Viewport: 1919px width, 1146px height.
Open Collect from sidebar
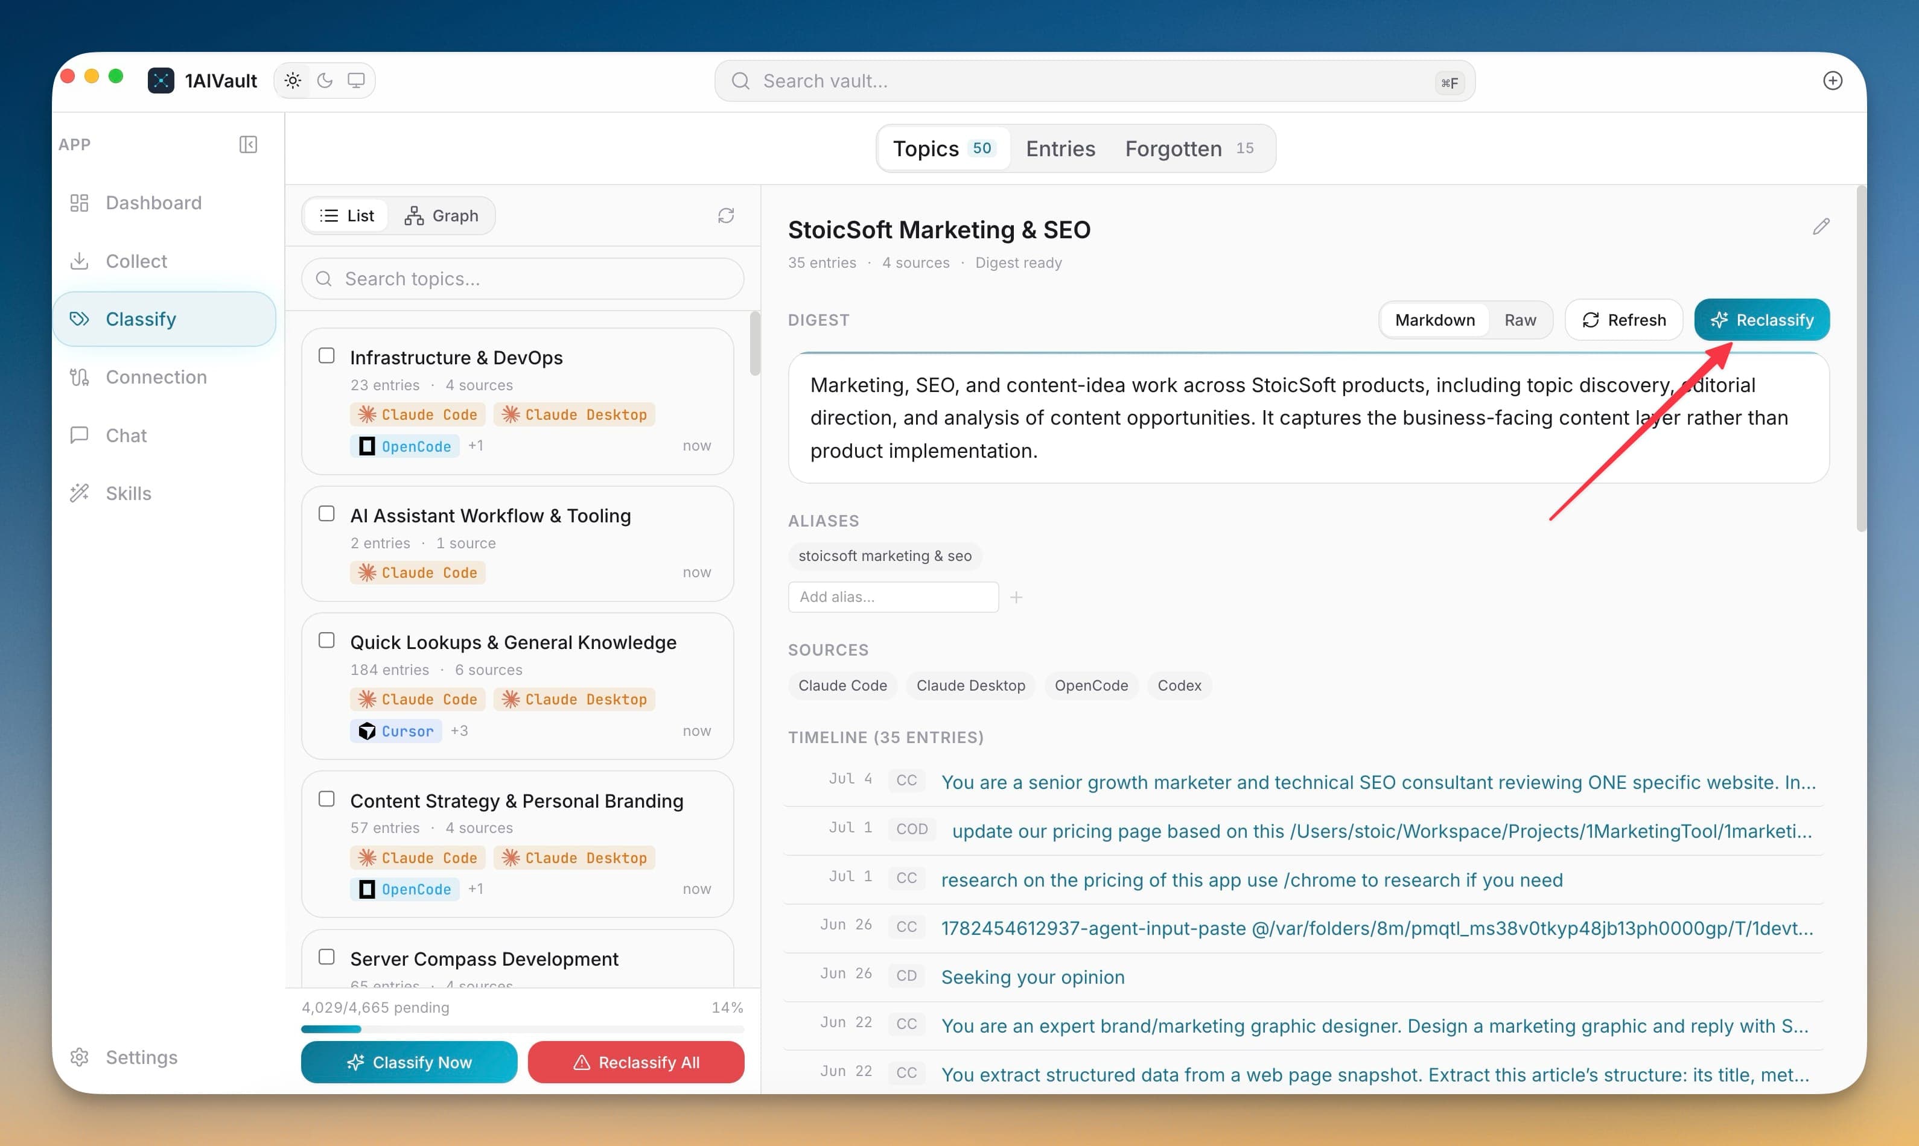(164, 261)
